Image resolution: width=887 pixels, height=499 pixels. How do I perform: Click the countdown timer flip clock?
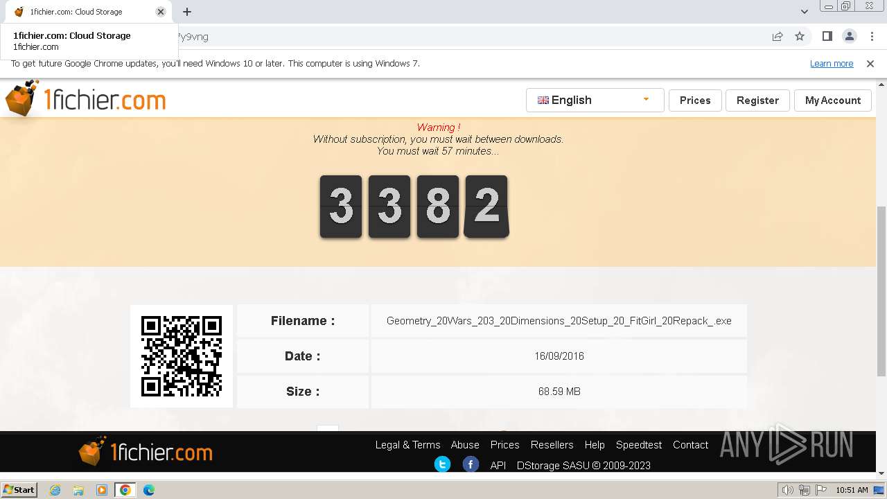click(x=414, y=207)
